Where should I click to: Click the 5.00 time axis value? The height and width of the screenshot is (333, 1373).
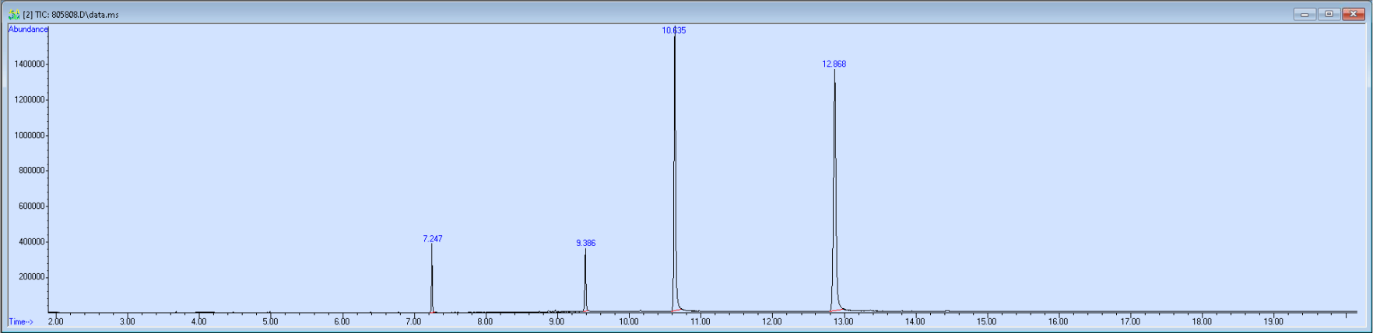[270, 321]
